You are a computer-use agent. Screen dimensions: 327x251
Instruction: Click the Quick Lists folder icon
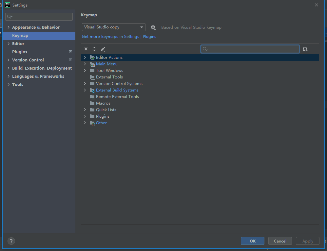(92, 110)
